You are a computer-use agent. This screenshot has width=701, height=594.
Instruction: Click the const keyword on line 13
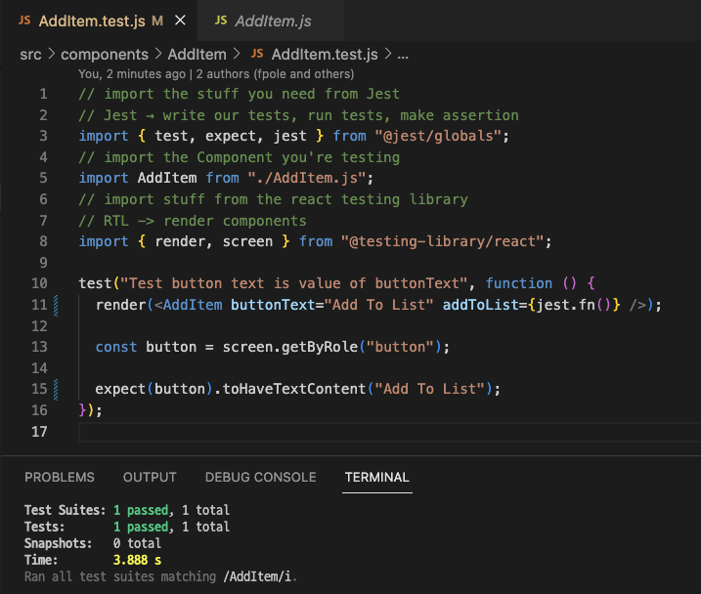pyautogui.click(x=115, y=347)
